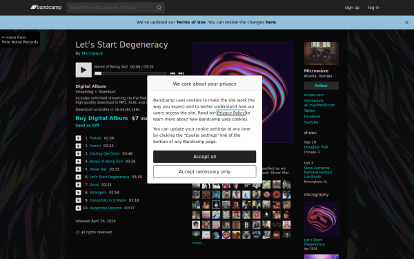Visit mcrwv.com link
This screenshot has height=259, width=414.
pos(314,95)
